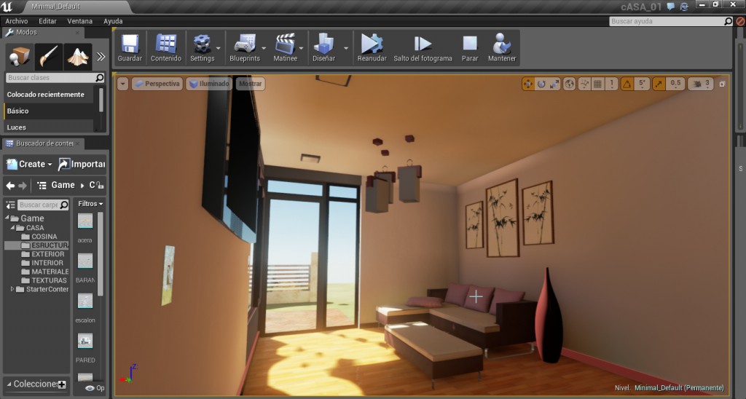Select the scale gizmo tool
746x399 pixels.
point(554,84)
